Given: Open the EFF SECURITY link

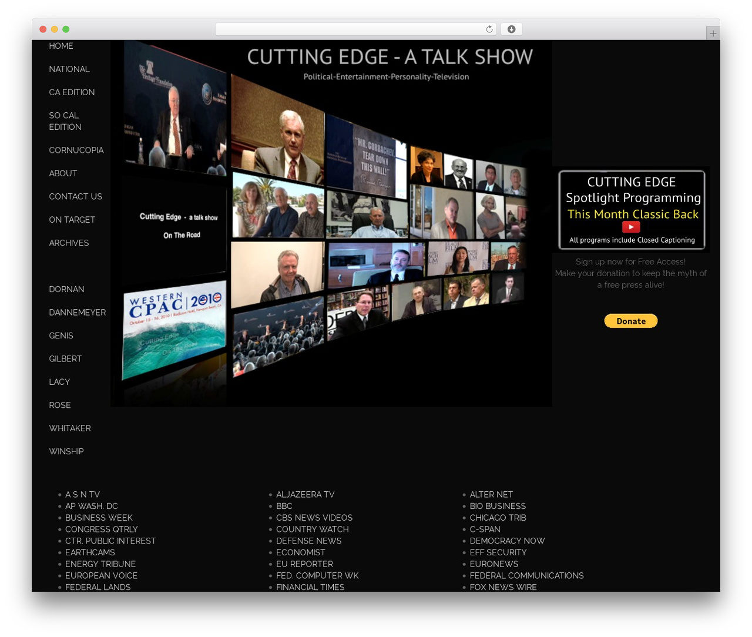Looking at the screenshot, I should [498, 552].
